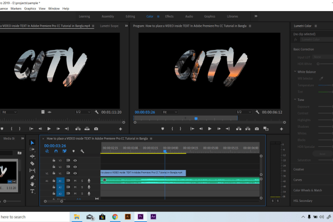Collapse Tone section

[295, 99]
